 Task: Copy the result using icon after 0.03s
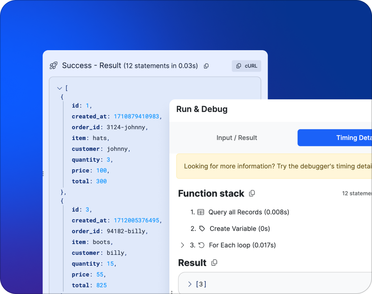point(206,66)
